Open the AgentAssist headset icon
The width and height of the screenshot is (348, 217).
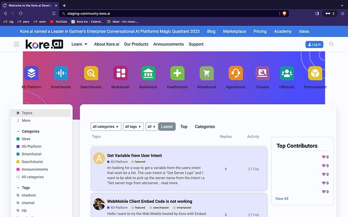click(x=236, y=73)
